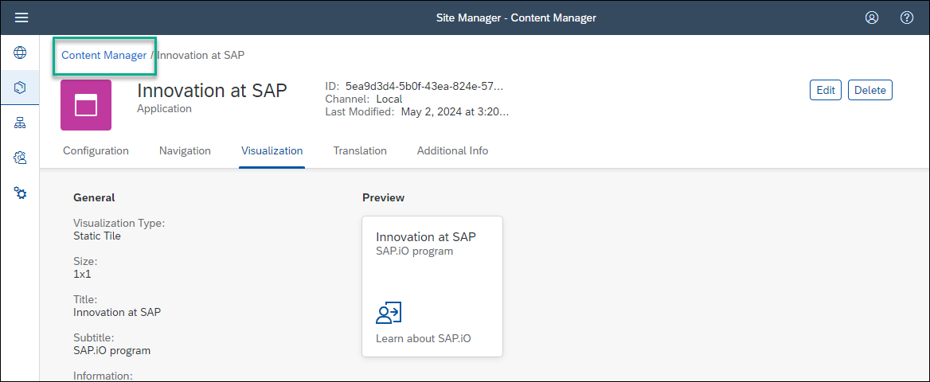Select the Visualization tab
Screen dimensions: 930x382
(x=272, y=150)
